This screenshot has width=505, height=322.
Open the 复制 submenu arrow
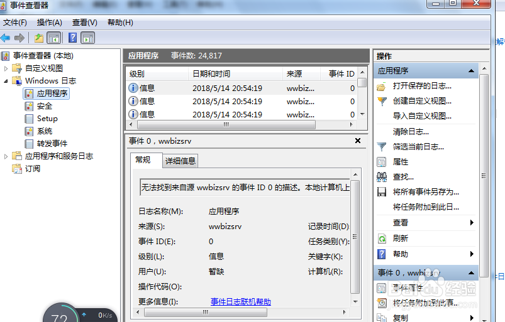tap(472, 318)
